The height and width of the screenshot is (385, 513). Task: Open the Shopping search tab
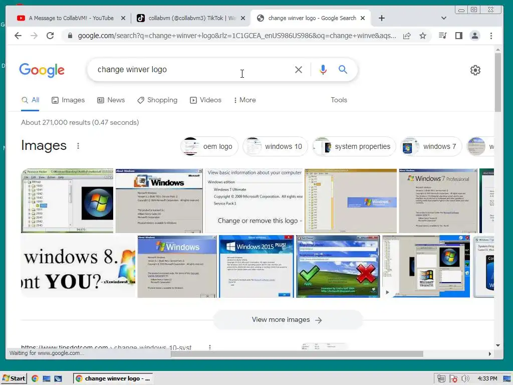[157, 100]
